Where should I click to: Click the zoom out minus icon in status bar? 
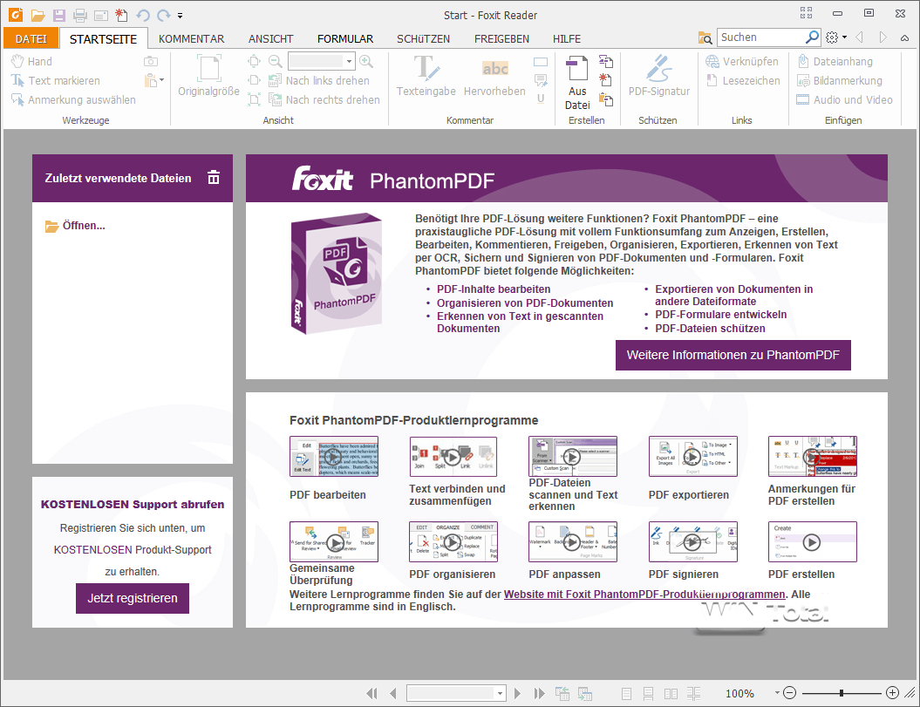tap(790, 693)
